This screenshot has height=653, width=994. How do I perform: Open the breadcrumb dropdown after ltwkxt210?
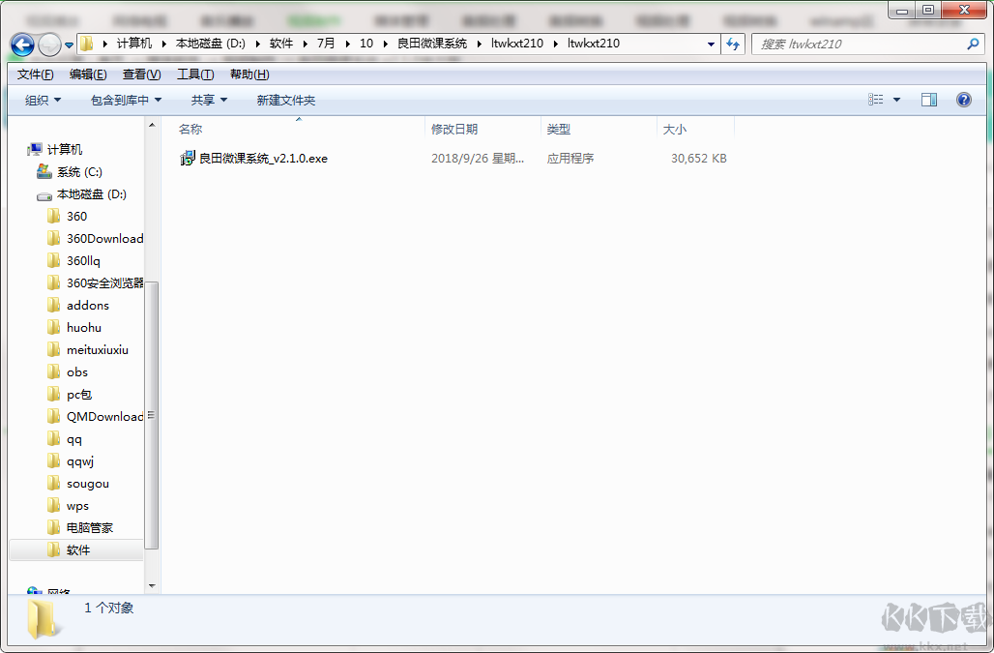[711, 44]
